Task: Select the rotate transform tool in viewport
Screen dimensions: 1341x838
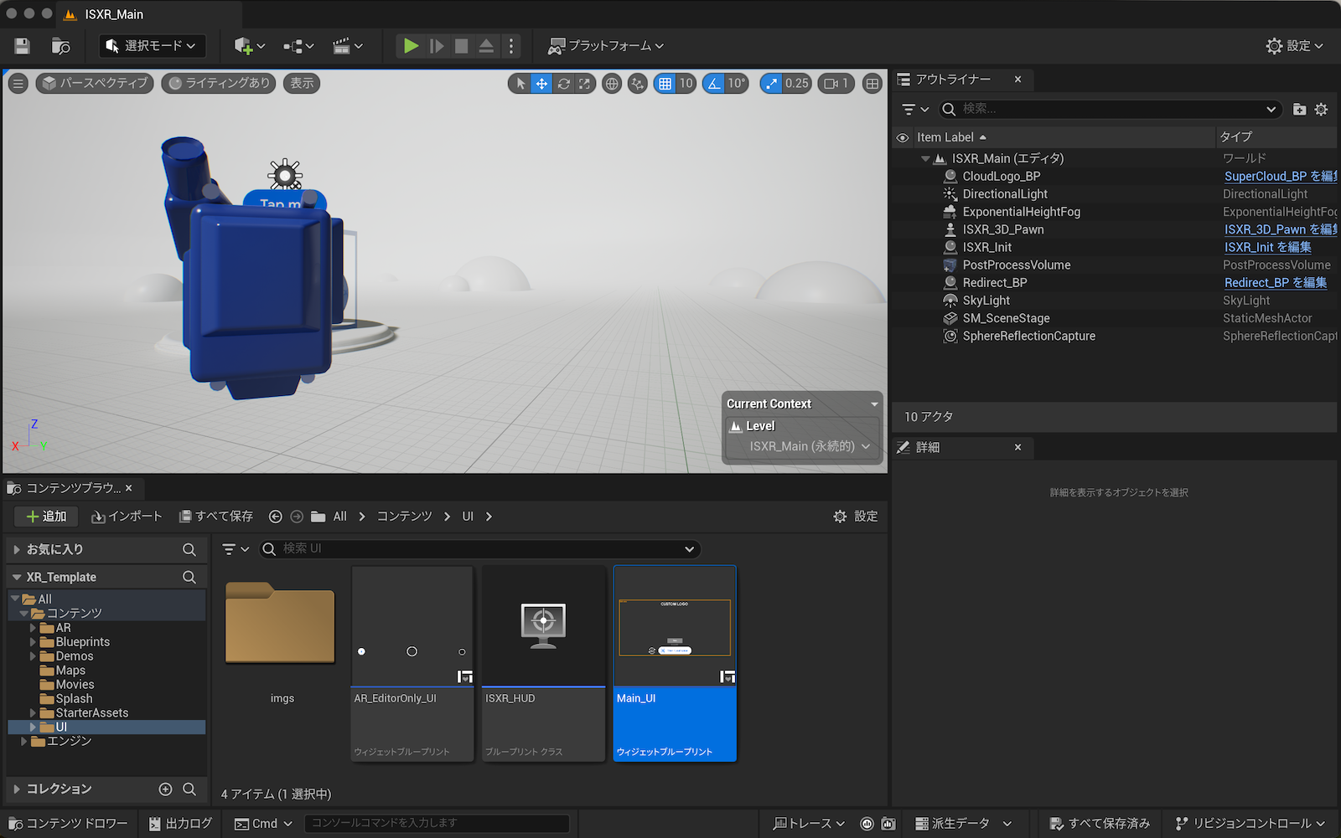Action: pos(563,84)
